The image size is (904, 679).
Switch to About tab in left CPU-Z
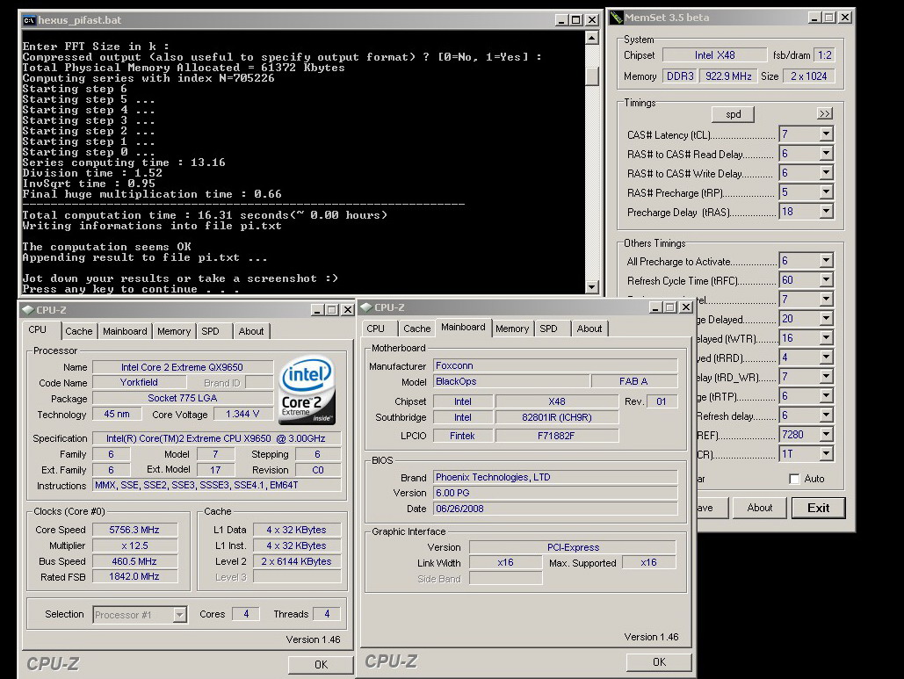pyautogui.click(x=251, y=331)
